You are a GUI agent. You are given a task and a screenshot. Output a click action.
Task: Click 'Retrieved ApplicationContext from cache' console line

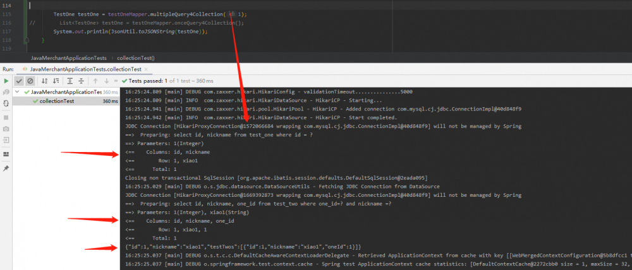coord(379,255)
